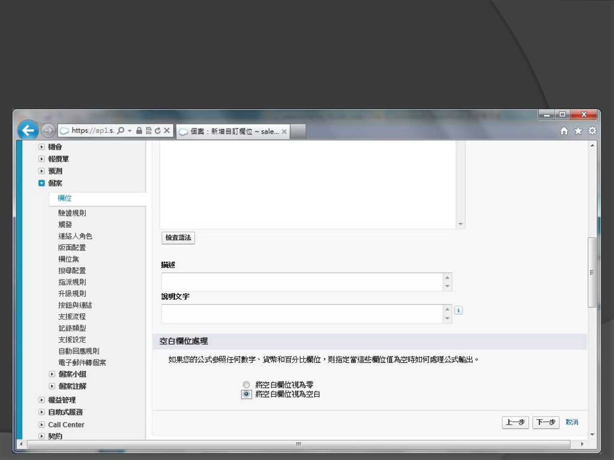Open the browser home page icon
Screen dimensions: 614x460
(564, 131)
